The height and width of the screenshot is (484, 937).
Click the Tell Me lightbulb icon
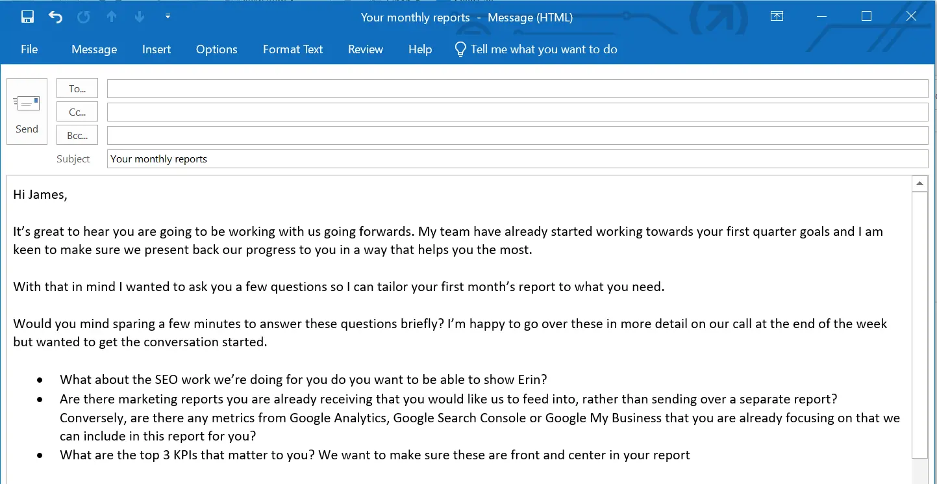click(x=460, y=49)
